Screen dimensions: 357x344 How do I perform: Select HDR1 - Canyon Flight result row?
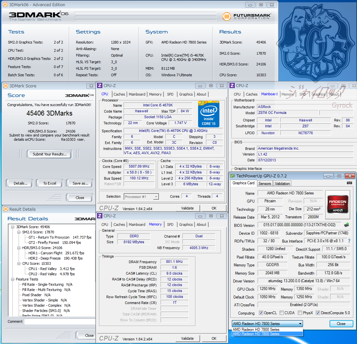tap(56, 253)
